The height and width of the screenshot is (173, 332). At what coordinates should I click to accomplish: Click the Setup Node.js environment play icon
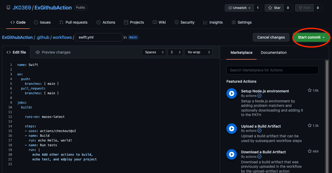(x=232, y=93)
